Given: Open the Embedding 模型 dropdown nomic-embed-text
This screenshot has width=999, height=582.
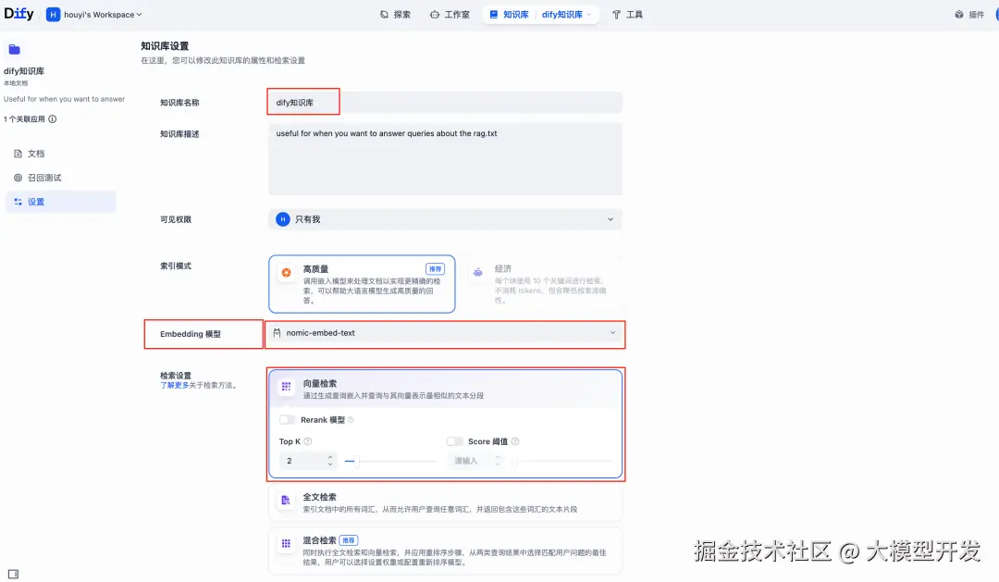Looking at the screenshot, I should pos(445,333).
